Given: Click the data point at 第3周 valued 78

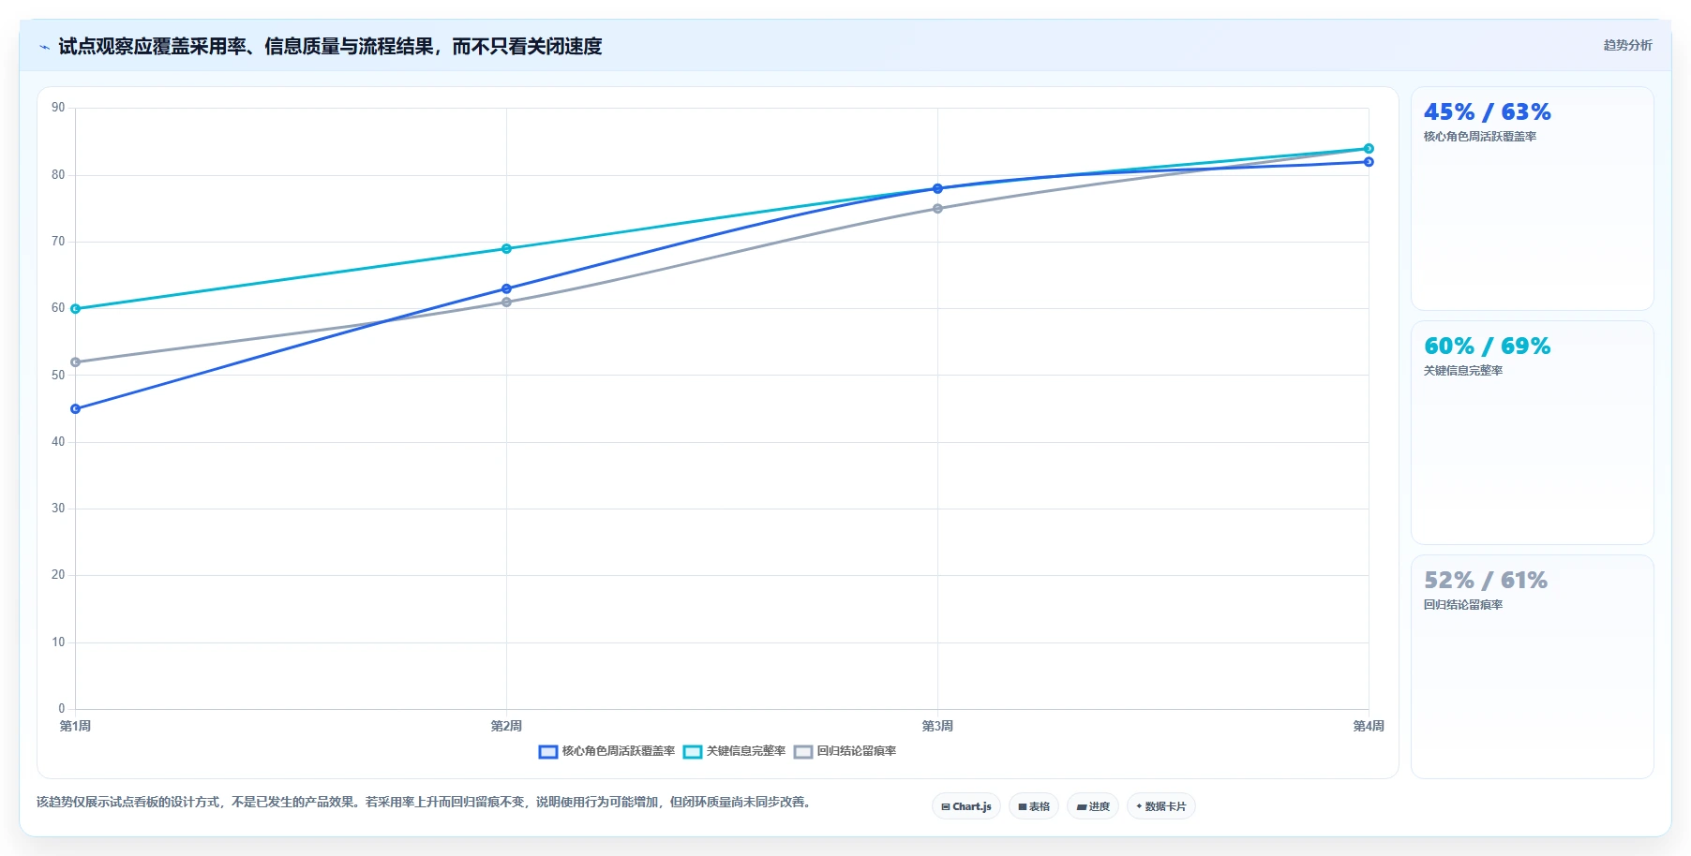Looking at the screenshot, I should coord(937,188).
